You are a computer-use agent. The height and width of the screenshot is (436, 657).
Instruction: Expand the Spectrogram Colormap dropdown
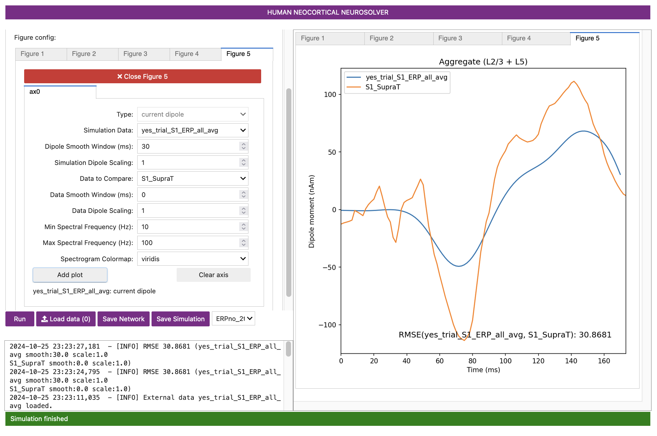[x=193, y=259]
